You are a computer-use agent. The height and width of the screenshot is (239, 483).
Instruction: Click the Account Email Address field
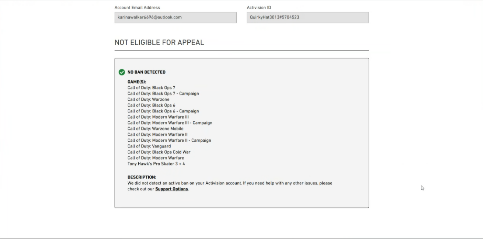click(x=175, y=18)
